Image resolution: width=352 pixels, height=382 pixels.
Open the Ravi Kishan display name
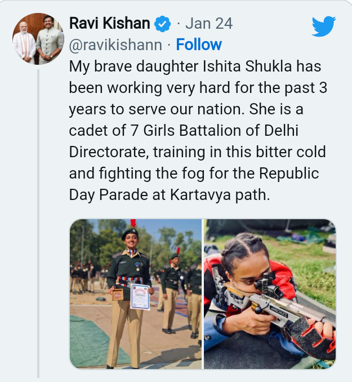pyautogui.click(x=110, y=24)
